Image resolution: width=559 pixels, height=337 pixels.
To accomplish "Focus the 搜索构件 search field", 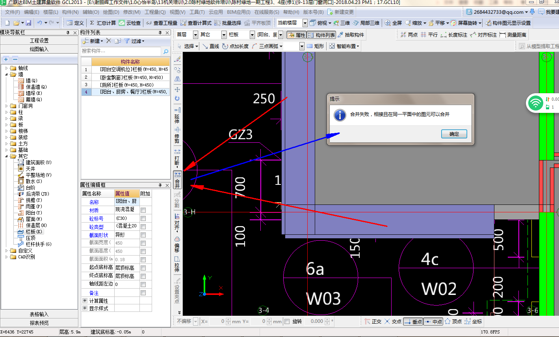I will (x=121, y=51).
